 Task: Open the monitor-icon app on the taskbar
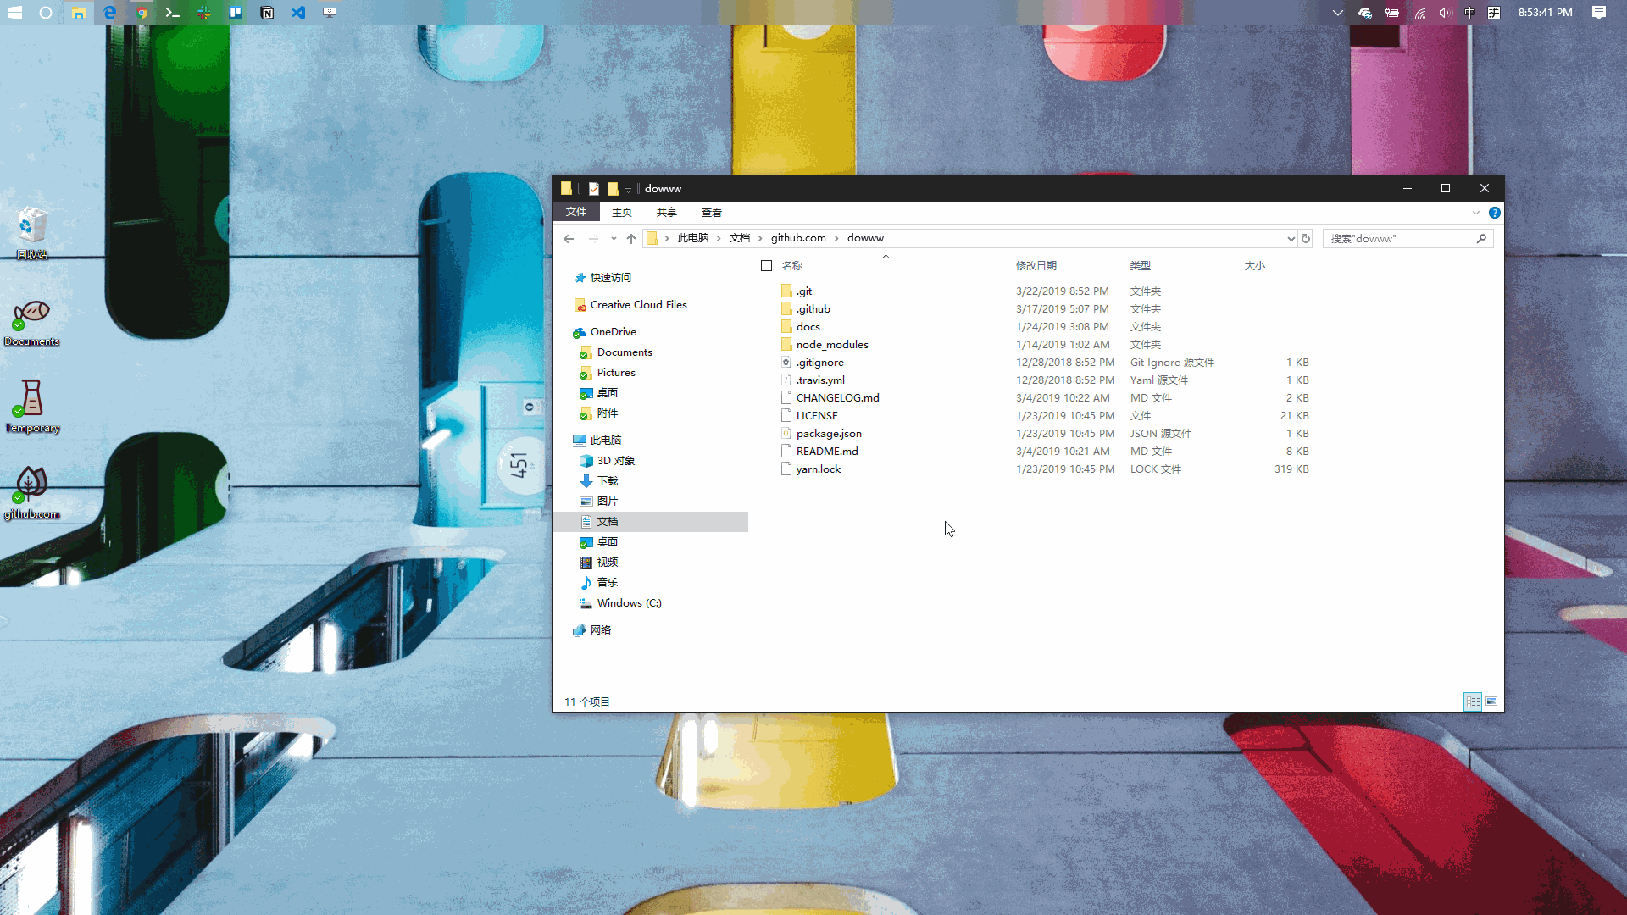tap(330, 13)
